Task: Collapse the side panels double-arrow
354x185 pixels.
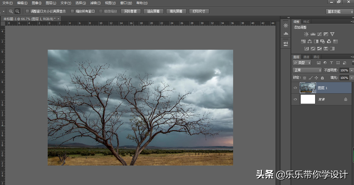Action: [288, 18]
